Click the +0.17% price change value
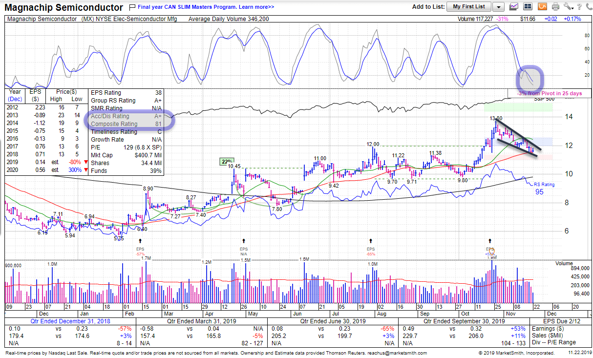 coord(572,19)
